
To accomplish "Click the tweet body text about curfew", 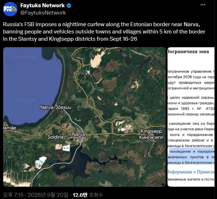I will coord(104,32).
